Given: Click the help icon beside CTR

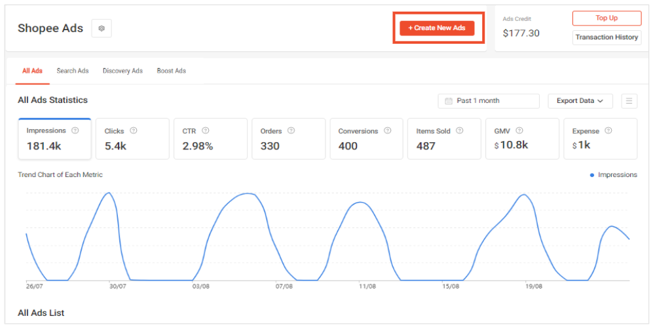Looking at the screenshot, I should (x=206, y=130).
